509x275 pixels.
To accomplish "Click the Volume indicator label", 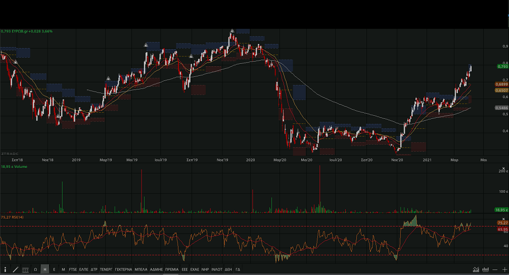I will (20, 166).
